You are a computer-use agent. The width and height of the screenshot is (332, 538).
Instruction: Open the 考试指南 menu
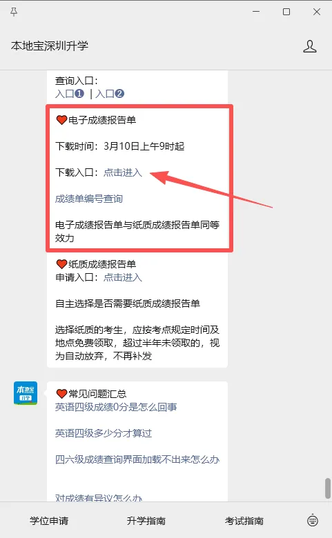point(244,521)
